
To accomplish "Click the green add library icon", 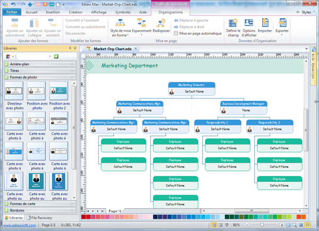I will (56, 56).
